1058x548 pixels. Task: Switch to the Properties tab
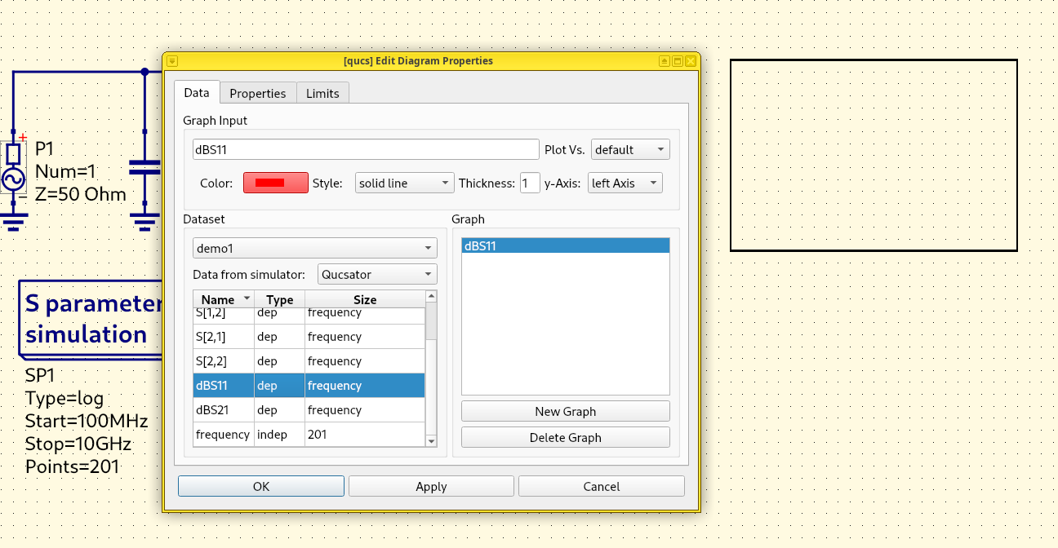[258, 93]
